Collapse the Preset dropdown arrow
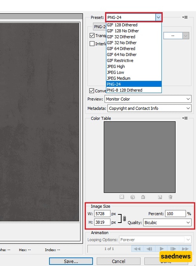The image size is (196, 266). click(x=158, y=17)
